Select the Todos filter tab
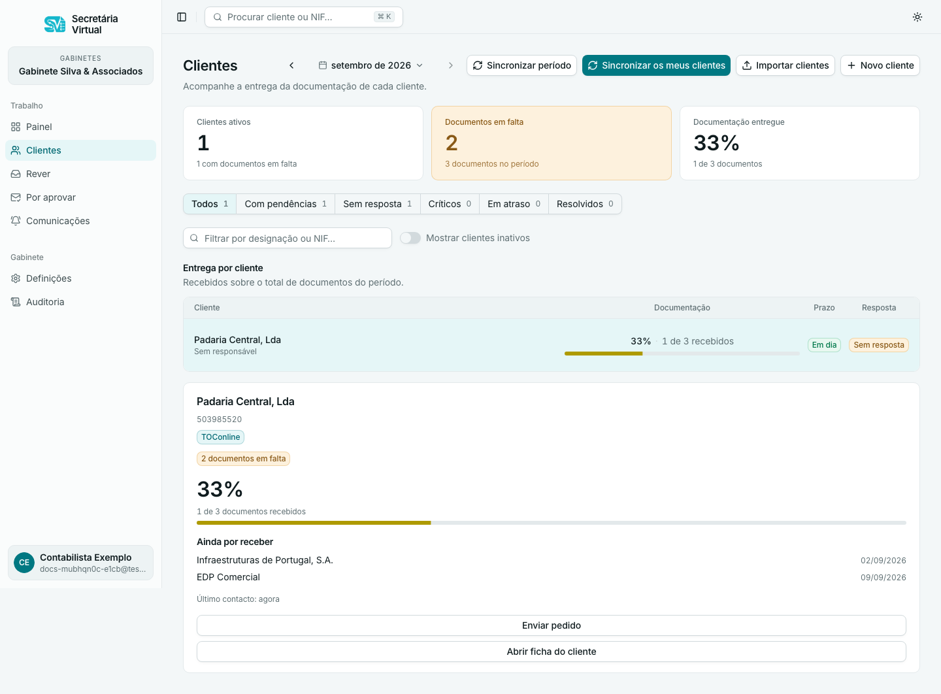941x694 pixels. point(210,204)
